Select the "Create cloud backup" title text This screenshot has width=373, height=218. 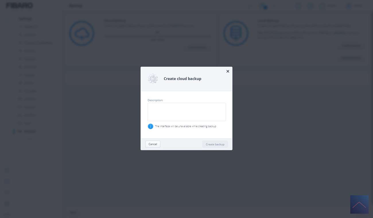(x=182, y=79)
